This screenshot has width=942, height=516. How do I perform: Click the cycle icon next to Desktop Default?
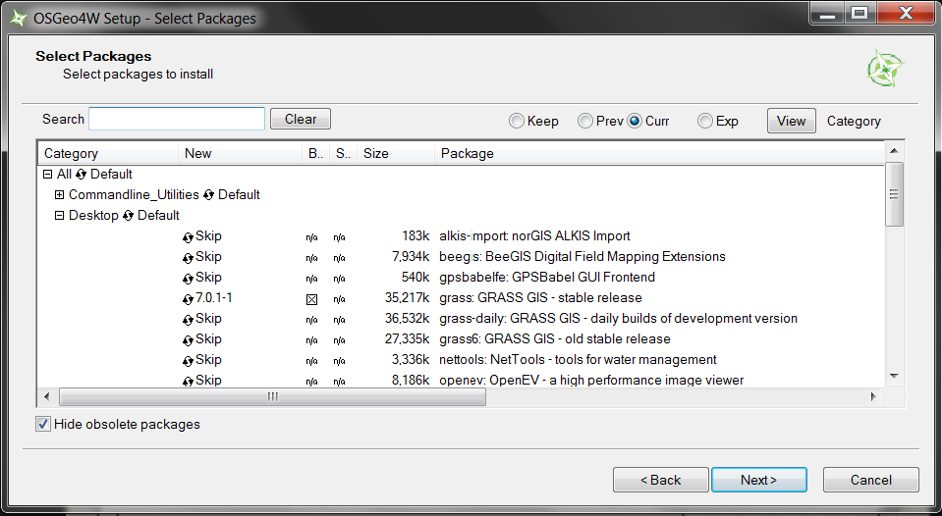click(x=129, y=216)
